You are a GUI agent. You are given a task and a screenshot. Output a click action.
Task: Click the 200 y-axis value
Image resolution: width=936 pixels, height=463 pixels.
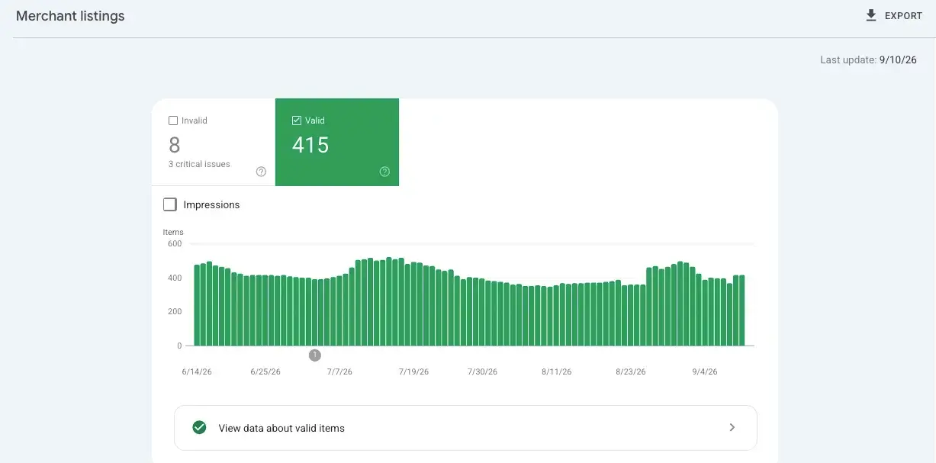pos(175,311)
